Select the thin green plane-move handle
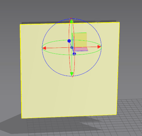The width and height of the screenshot is (142, 136). pyautogui.click(x=72, y=40)
